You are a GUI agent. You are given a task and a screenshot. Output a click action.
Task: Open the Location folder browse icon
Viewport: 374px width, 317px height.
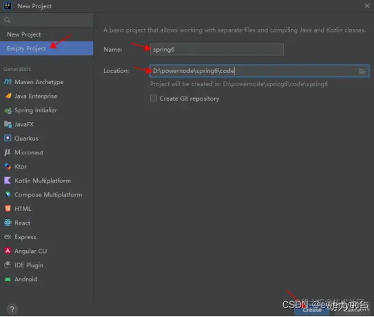(x=362, y=71)
